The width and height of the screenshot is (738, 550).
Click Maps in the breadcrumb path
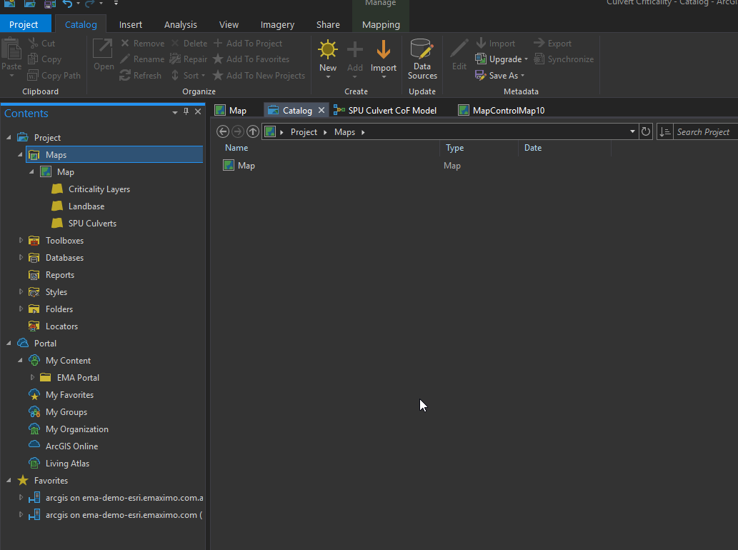coord(344,132)
